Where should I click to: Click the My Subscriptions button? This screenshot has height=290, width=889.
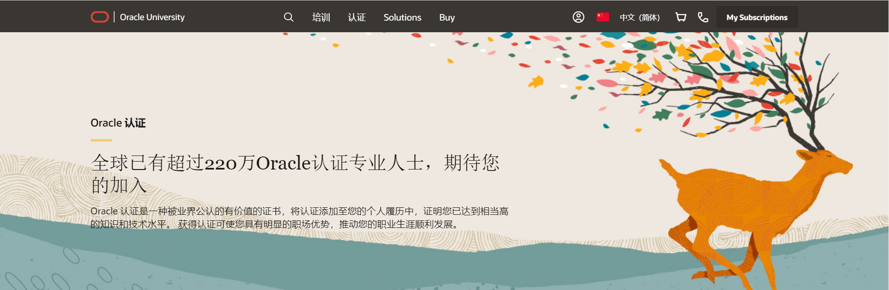[757, 17]
